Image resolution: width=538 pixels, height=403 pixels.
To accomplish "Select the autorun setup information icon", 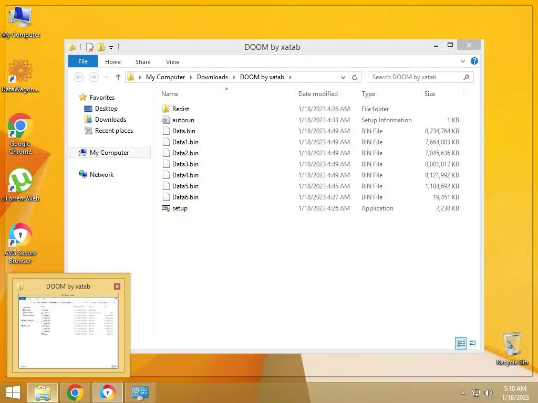I will (x=165, y=120).
